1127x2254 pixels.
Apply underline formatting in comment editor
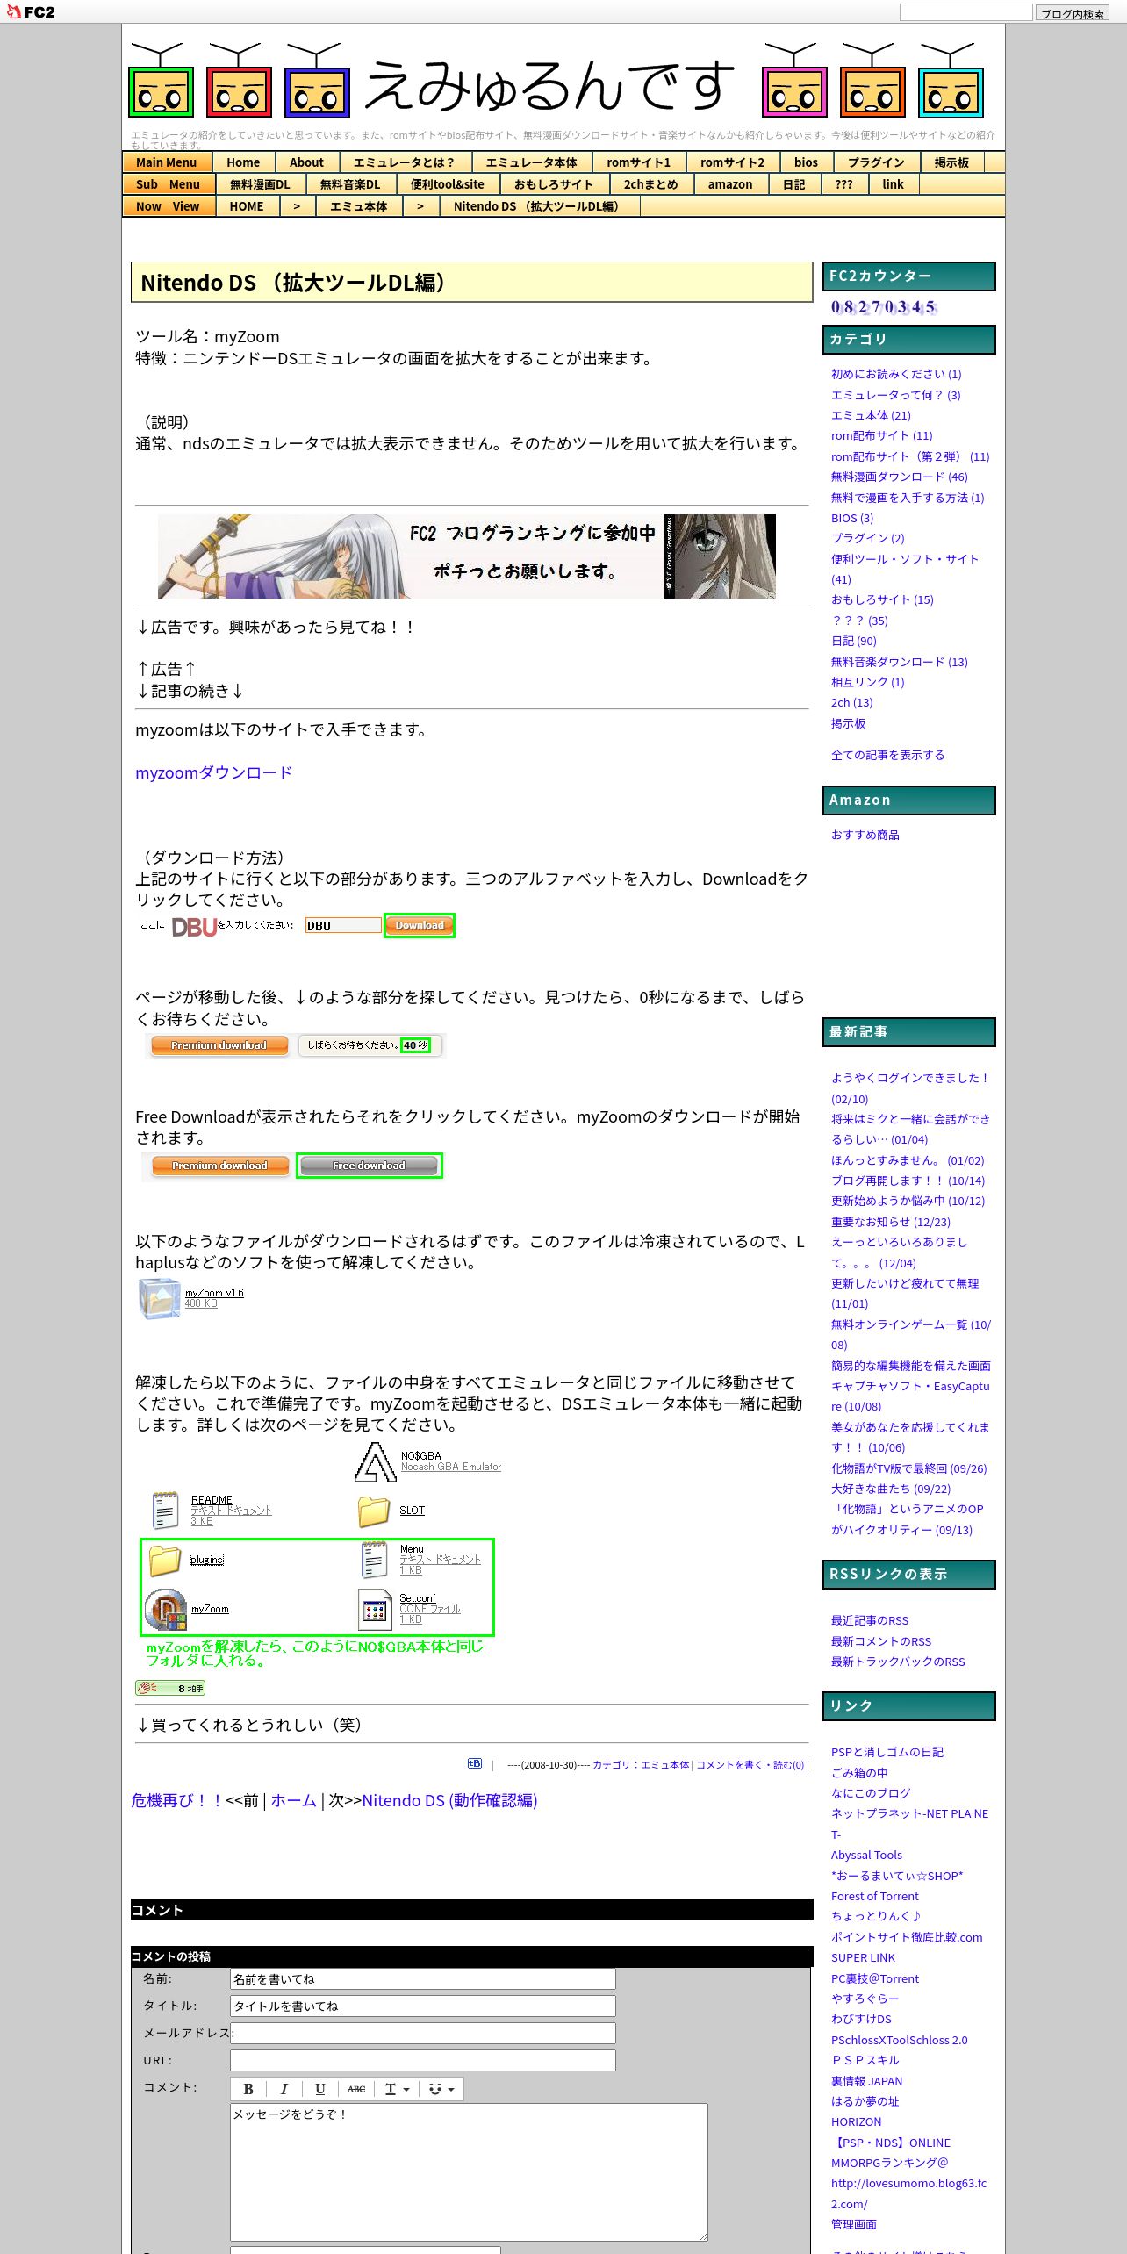click(x=319, y=2088)
